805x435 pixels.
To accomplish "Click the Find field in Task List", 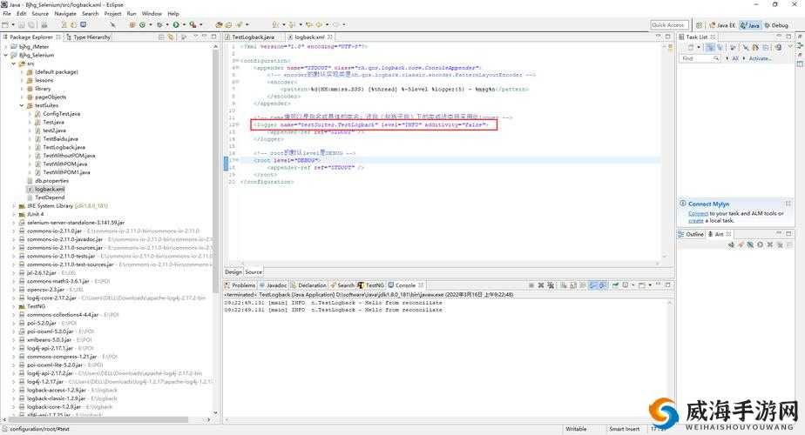I will [700, 58].
